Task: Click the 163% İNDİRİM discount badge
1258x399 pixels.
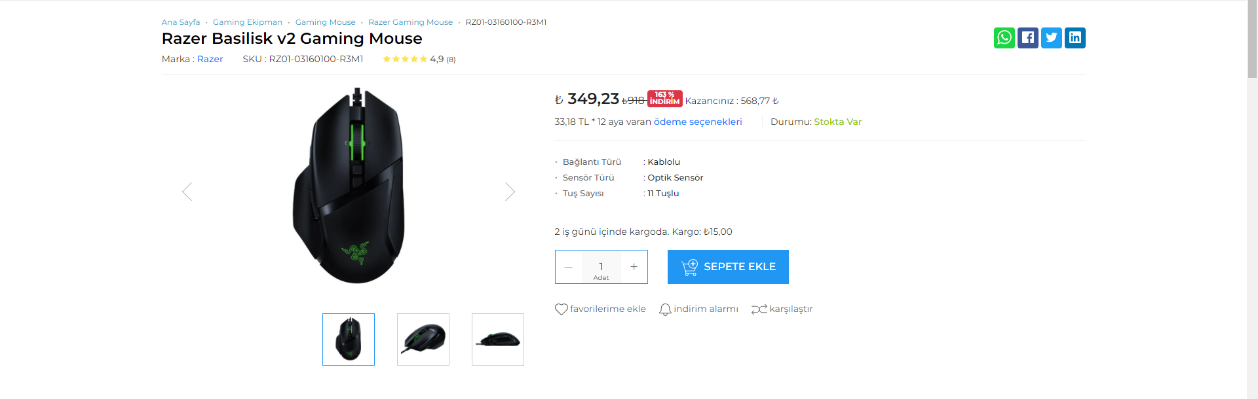Action: coord(665,99)
